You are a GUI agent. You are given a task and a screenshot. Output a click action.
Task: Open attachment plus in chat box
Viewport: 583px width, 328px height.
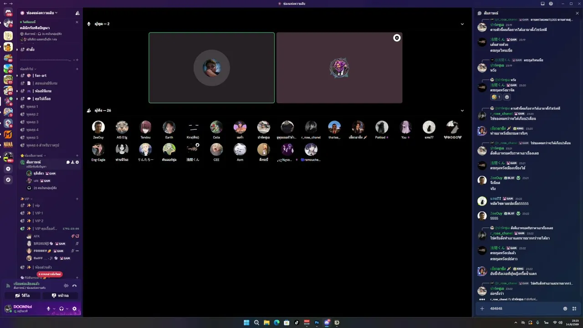point(482,308)
